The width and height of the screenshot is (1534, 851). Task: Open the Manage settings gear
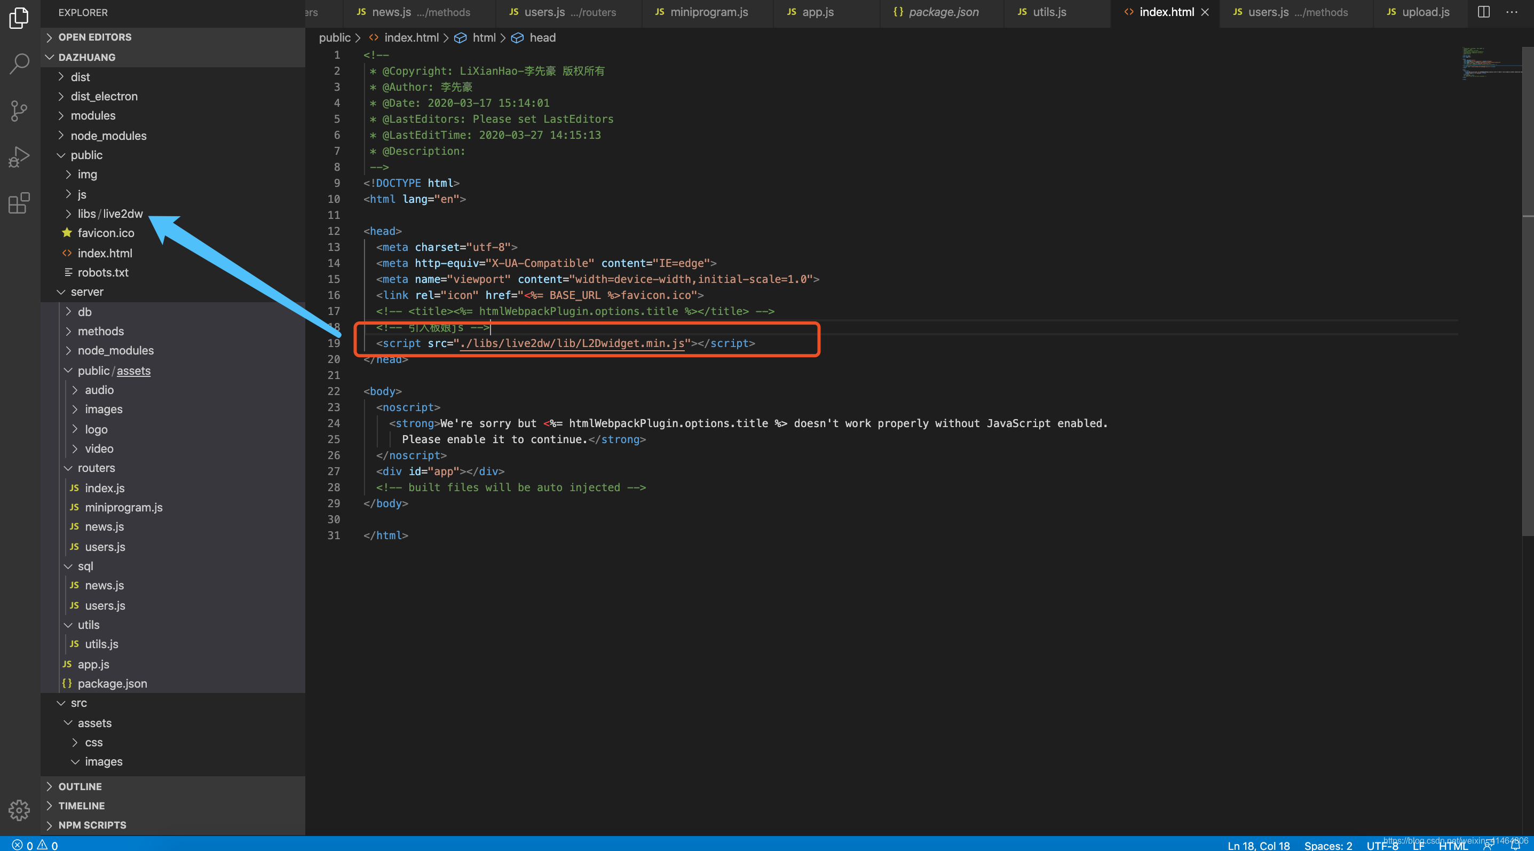point(19,810)
